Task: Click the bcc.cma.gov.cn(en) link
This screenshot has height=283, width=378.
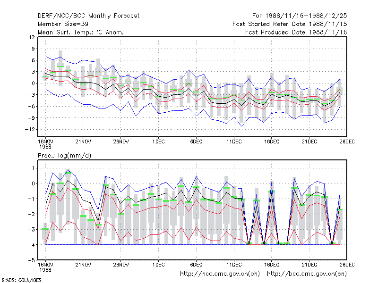Action: (x=307, y=274)
